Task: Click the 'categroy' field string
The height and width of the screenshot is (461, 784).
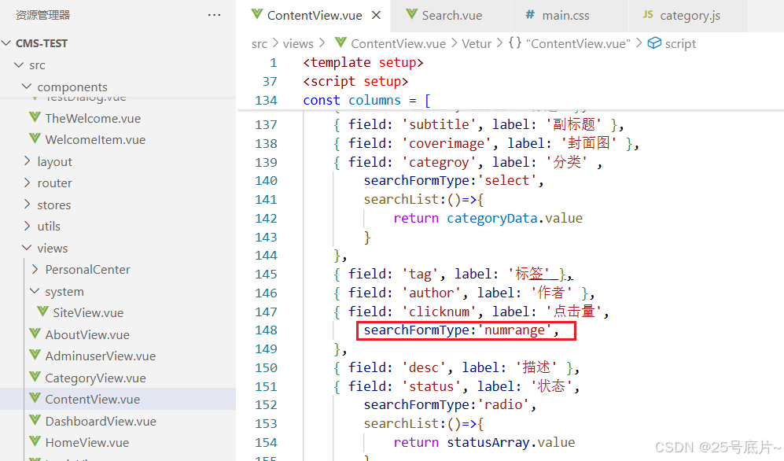Action: [439, 163]
